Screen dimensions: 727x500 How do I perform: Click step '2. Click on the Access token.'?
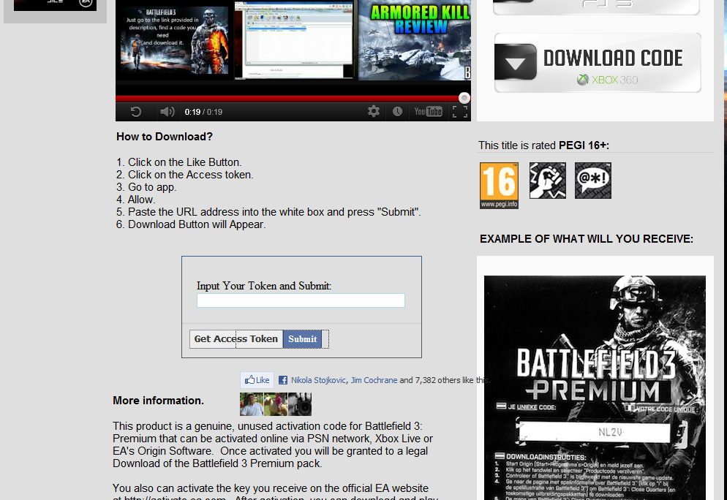coord(185,175)
